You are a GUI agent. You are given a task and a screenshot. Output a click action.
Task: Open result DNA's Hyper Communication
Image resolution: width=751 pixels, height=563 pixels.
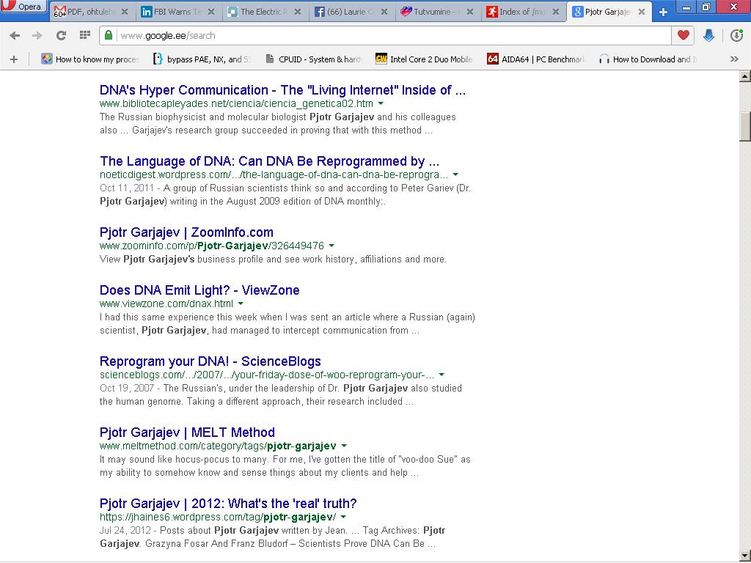coord(282,90)
